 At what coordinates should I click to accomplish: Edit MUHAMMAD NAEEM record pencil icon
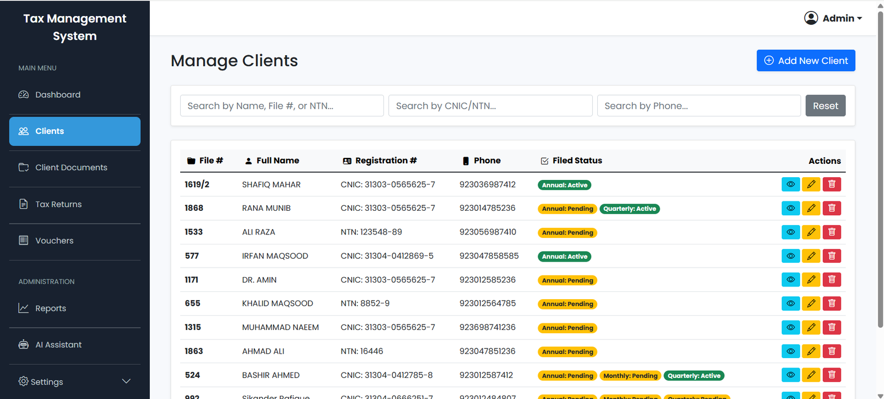(x=811, y=327)
